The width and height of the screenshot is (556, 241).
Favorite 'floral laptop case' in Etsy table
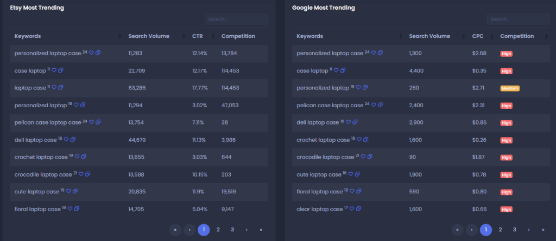coord(70,209)
